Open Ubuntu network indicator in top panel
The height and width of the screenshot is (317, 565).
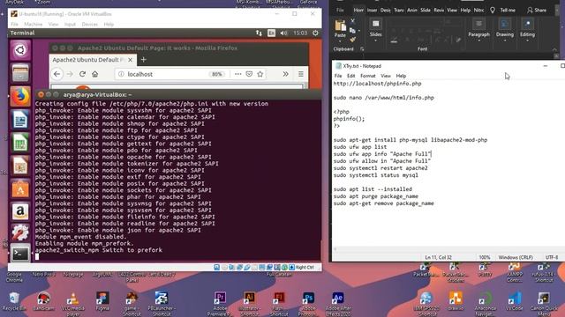pos(259,33)
